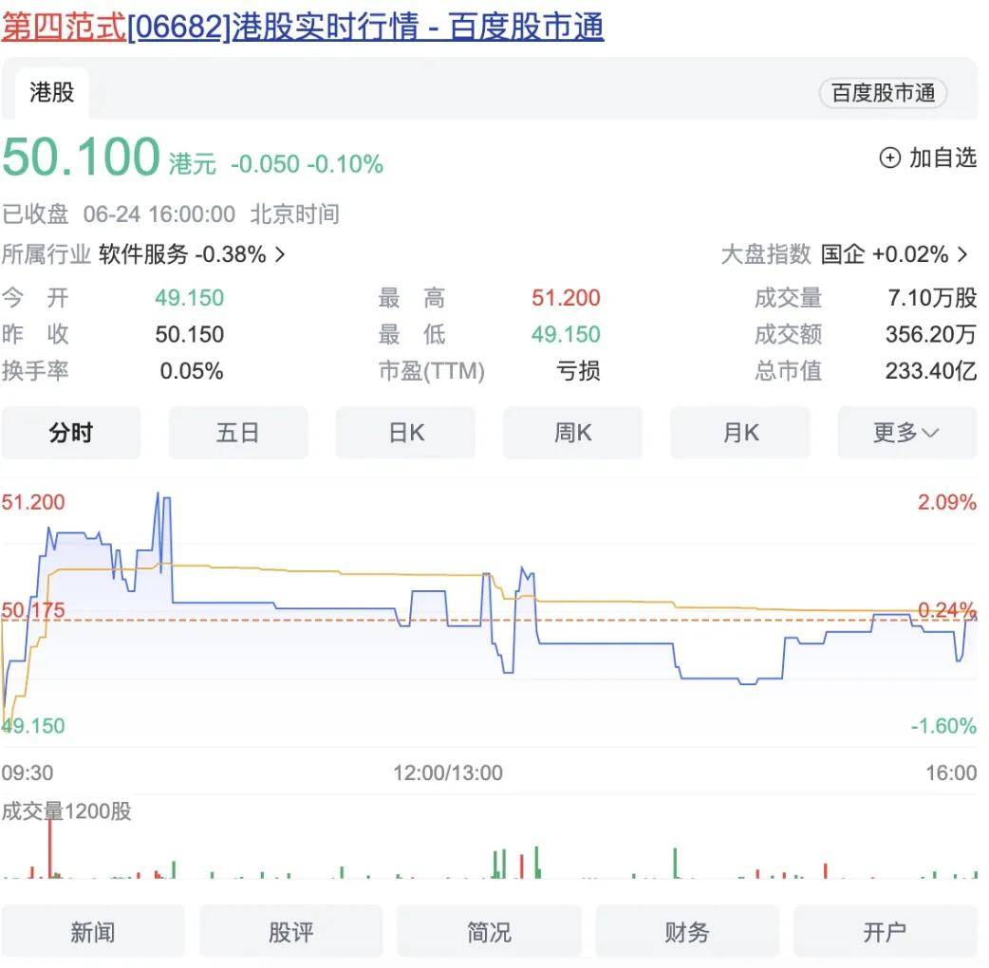Expand the chevron after 软件服务 -0.38%

[x=280, y=254]
